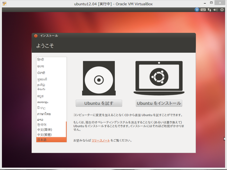Select 한국어 in the language list
The width and height of the screenshot is (227, 170).
[x=51, y=125]
